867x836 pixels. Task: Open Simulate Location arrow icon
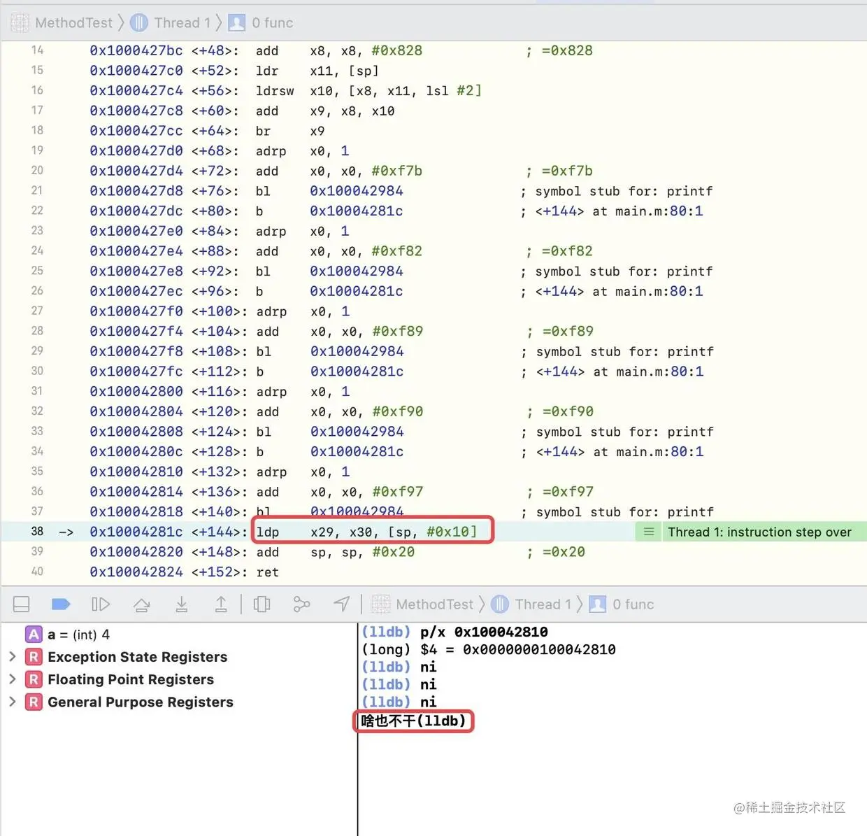pos(341,604)
